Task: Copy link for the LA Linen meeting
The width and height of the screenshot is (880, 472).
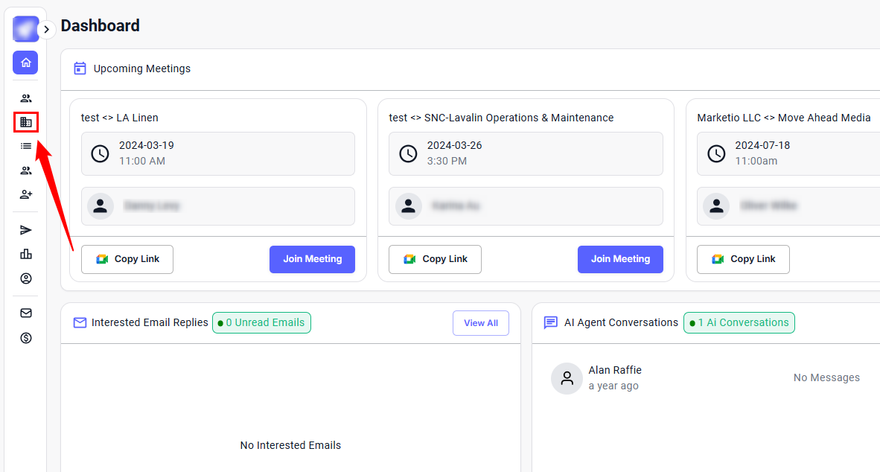Action: [127, 259]
